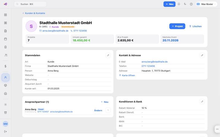220x137 pixels.
Task: Click the Kunde type label in header
Action: (54, 27)
